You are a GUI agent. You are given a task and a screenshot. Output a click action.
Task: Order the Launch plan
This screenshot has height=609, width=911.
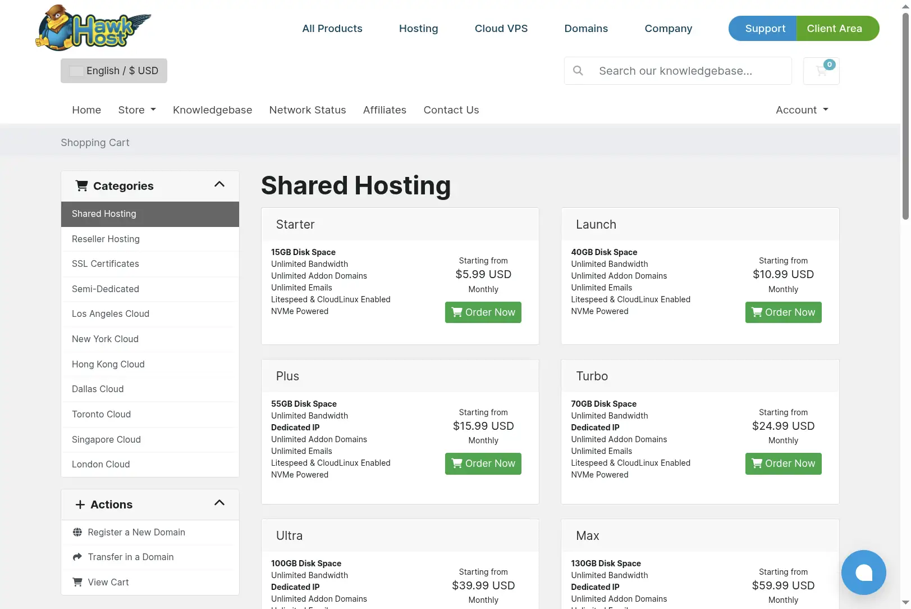(783, 312)
